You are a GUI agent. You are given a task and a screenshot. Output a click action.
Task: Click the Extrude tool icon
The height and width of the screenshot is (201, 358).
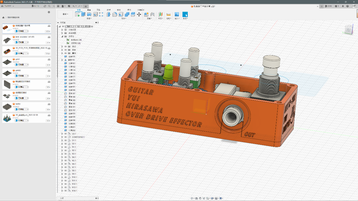(x=83, y=14)
